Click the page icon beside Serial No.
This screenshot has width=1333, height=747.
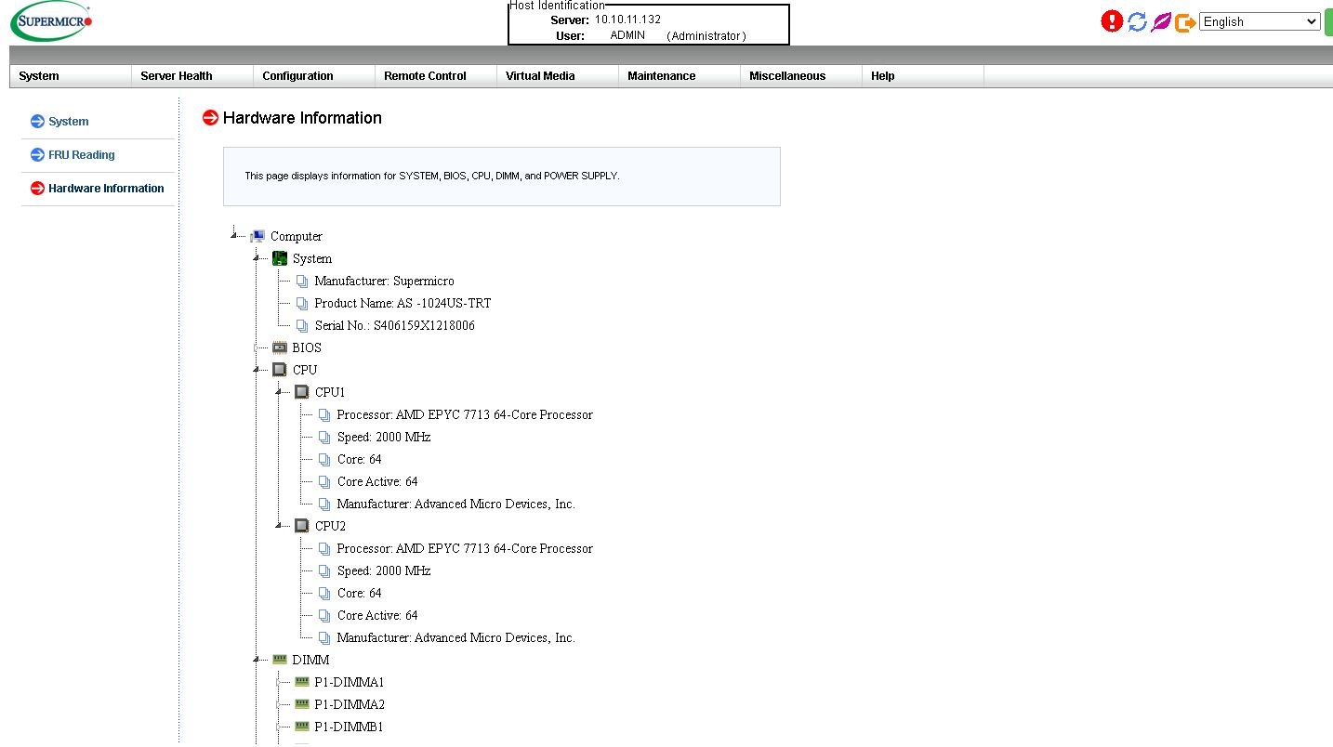302,325
